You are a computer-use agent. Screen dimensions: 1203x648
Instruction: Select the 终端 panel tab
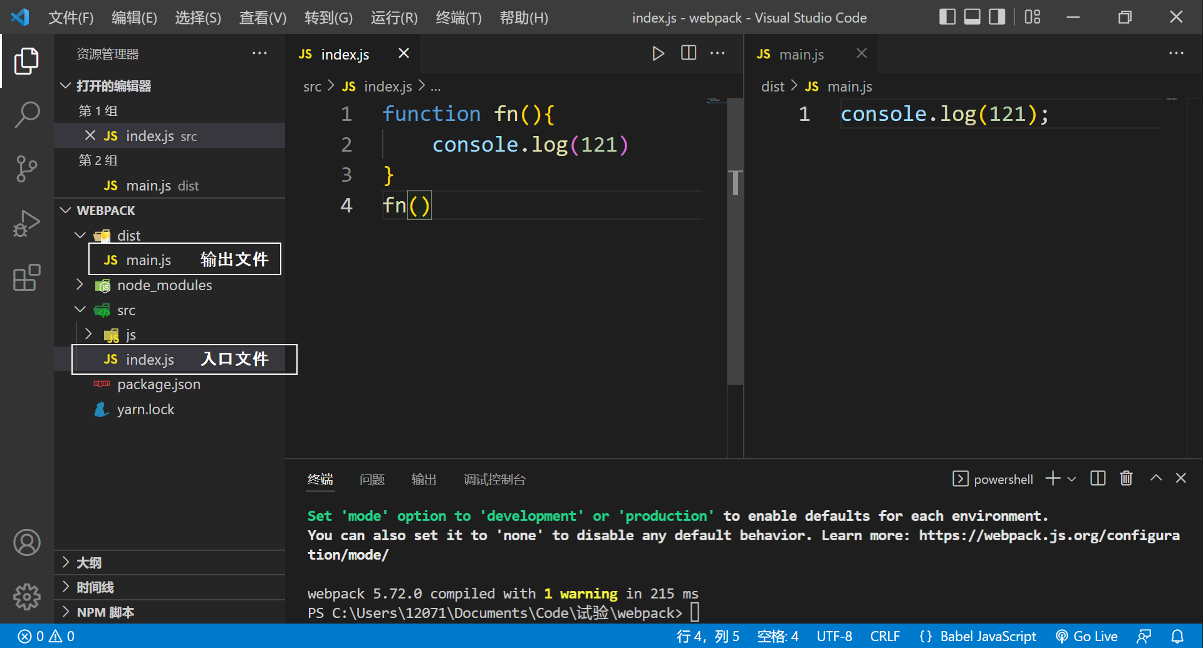[x=320, y=479]
